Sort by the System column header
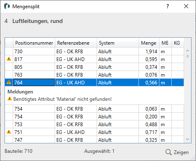The width and height of the screenshot is (196, 161). 118,43
